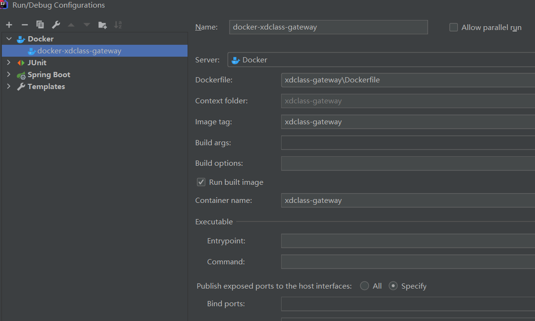Enable the Allow parallel run checkbox
Image resolution: width=535 pixels, height=321 pixels.
[453, 28]
